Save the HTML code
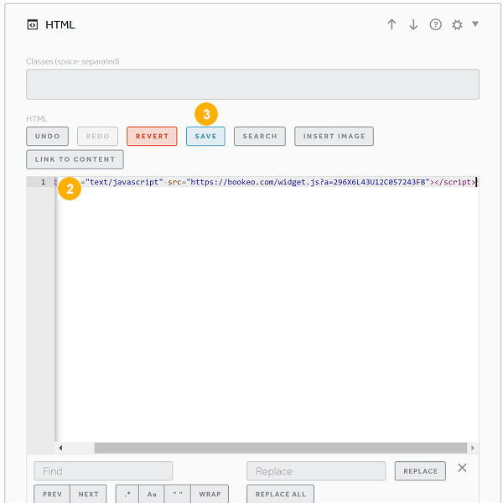 205,136
